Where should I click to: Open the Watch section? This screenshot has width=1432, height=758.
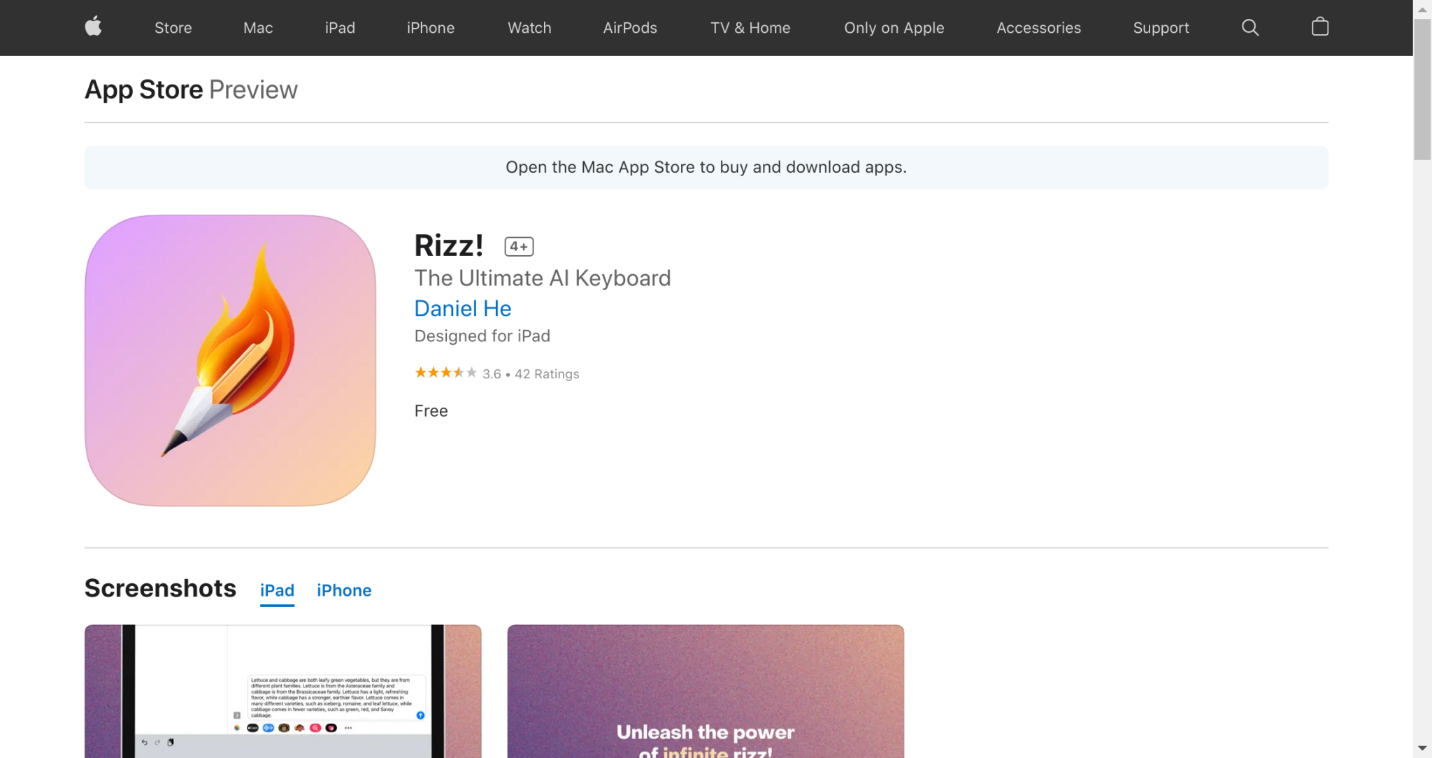click(529, 28)
